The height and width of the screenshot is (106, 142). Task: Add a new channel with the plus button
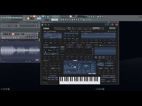(x=13, y=29)
